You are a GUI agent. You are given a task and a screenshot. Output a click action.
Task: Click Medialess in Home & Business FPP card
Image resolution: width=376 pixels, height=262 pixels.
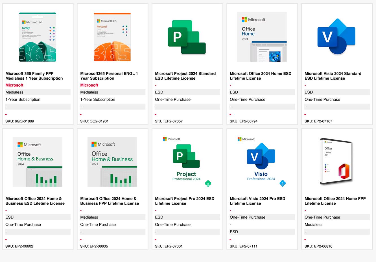pyautogui.click(x=89, y=217)
